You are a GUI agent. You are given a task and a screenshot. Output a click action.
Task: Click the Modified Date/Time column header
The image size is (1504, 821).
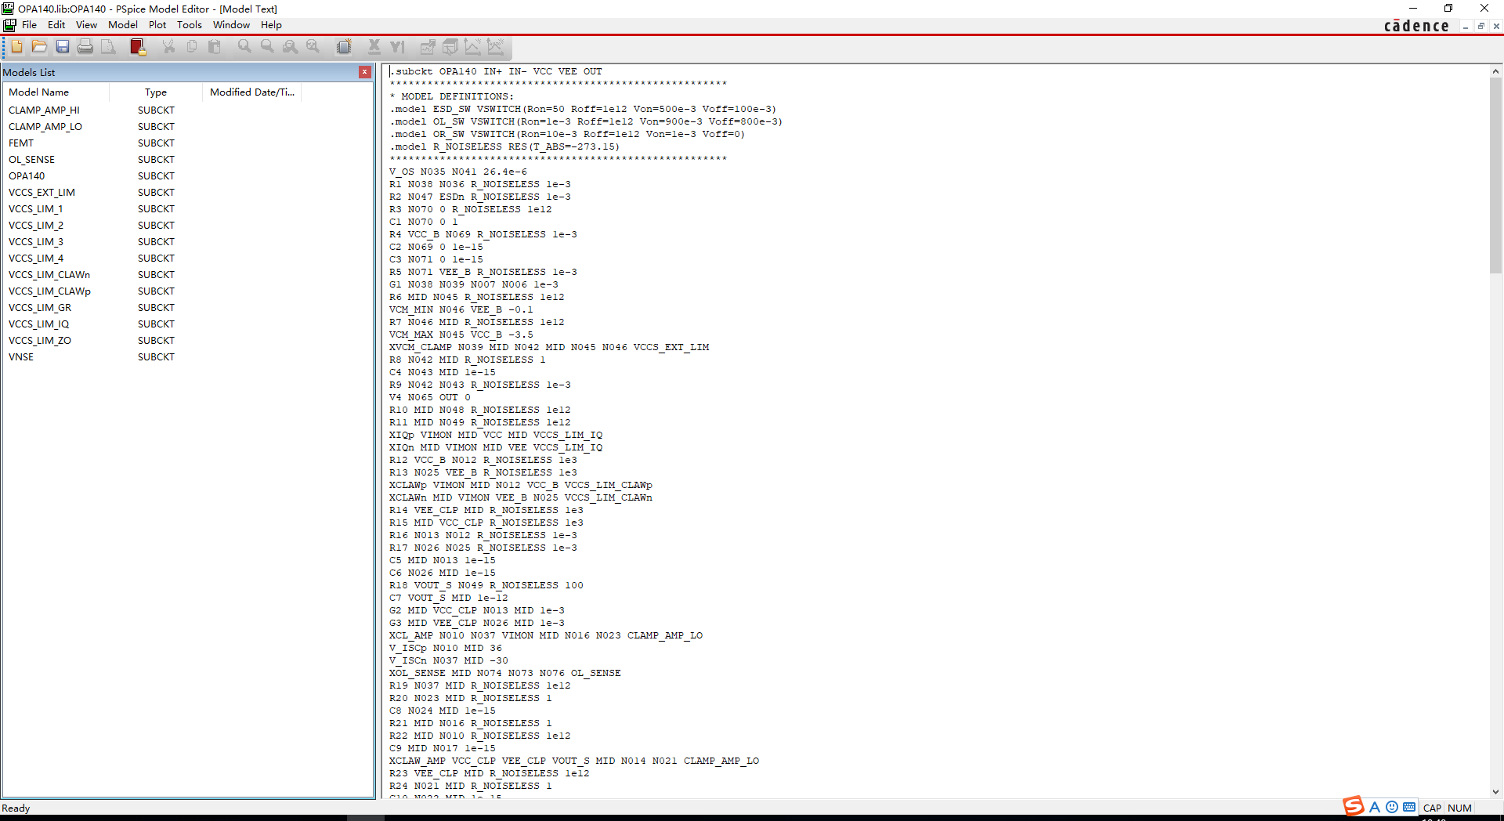pyautogui.click(x=252, y=92)
